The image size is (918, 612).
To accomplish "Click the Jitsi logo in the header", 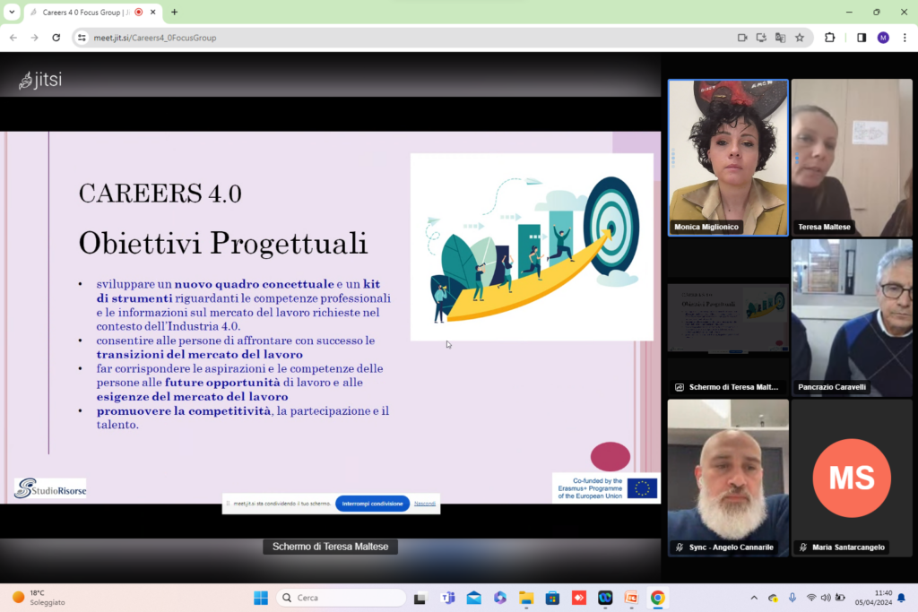I will pos(39,80).
